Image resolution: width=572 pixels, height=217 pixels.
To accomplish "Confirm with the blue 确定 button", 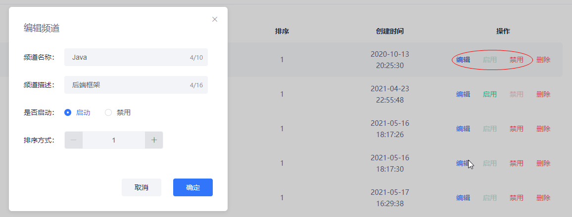I will 193,187.
